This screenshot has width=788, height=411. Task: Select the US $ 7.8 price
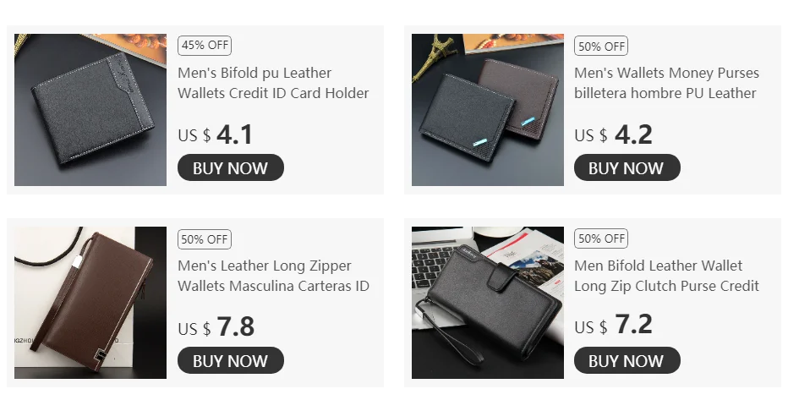tap(216, 327)
